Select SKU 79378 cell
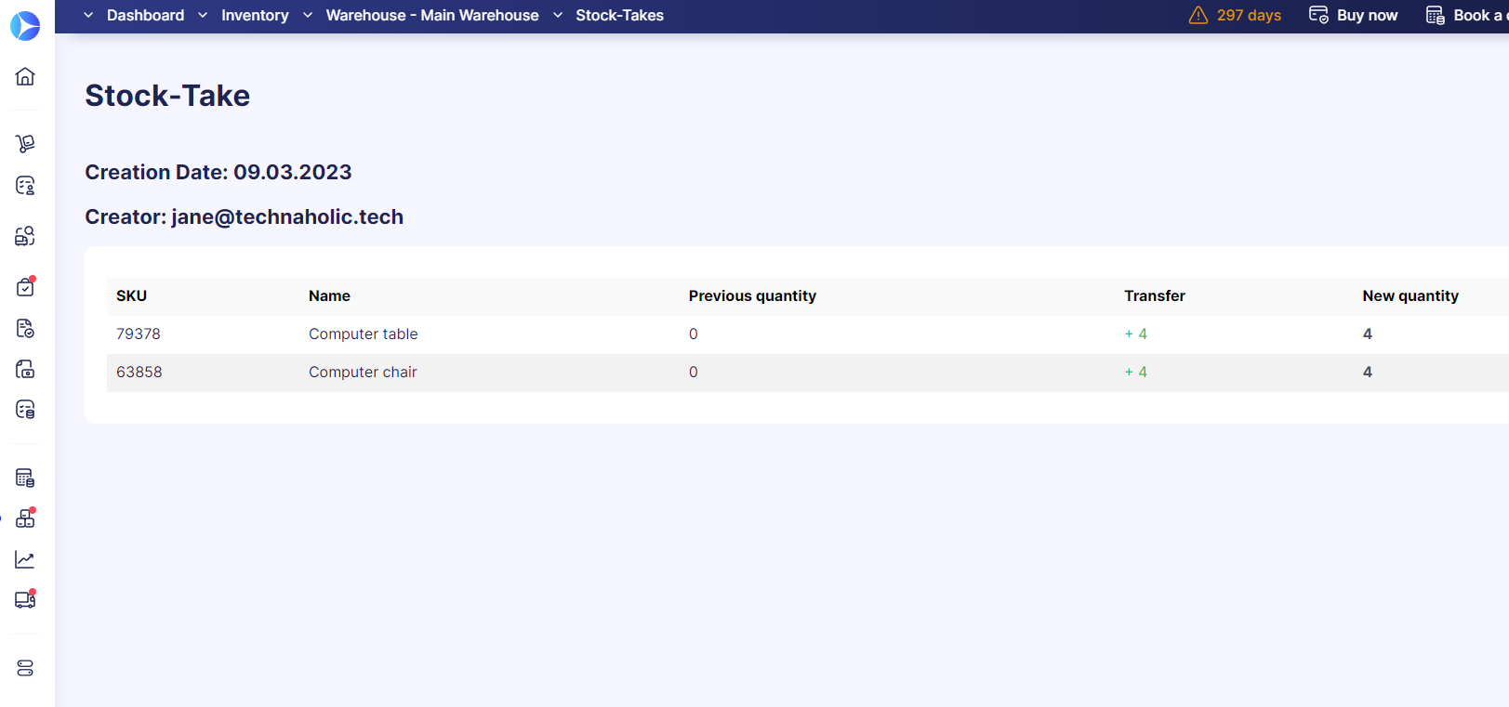This screenshot has width=1509, height=707. [139, 334]
